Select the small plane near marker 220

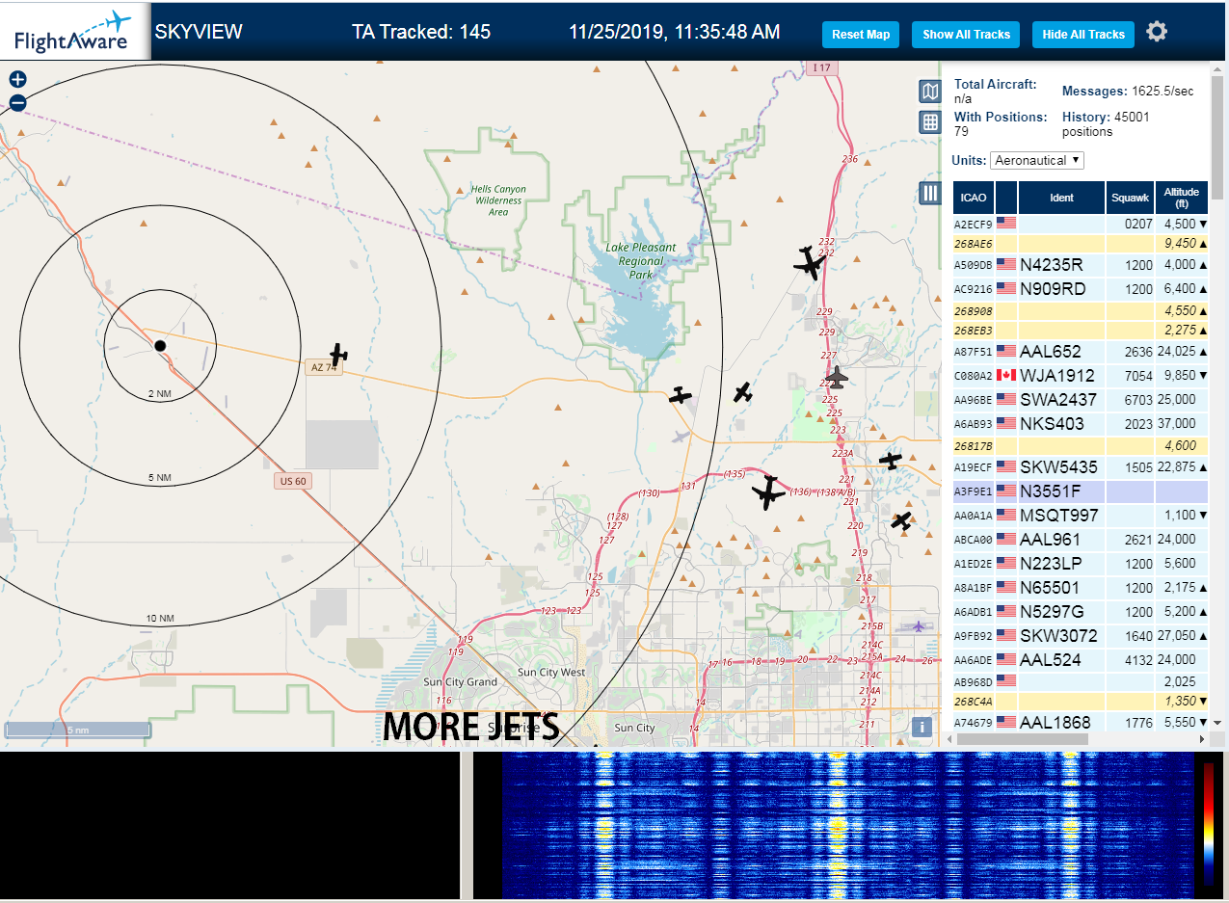tap(901, 521)
